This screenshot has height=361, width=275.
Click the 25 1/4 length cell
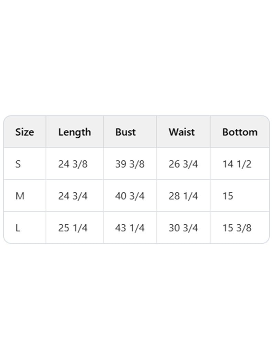[x=73, y=228]
